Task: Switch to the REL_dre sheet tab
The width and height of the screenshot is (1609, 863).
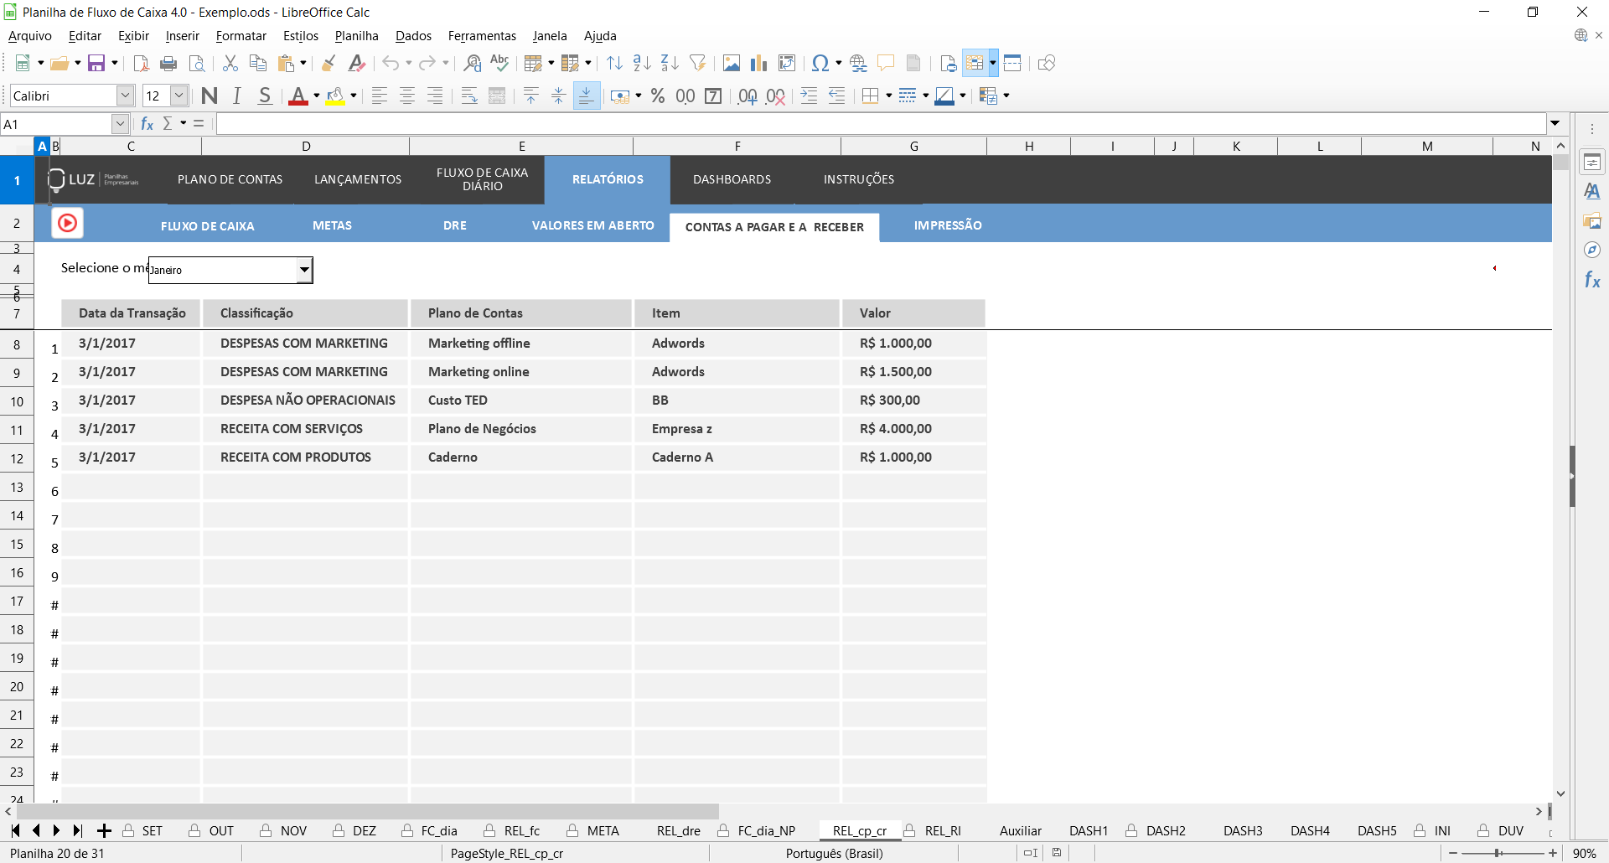Action: tap(678, 831)
